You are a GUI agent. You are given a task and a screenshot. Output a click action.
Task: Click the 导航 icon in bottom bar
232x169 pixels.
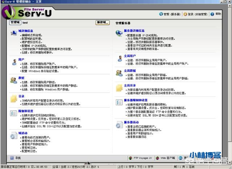point(12,158)
